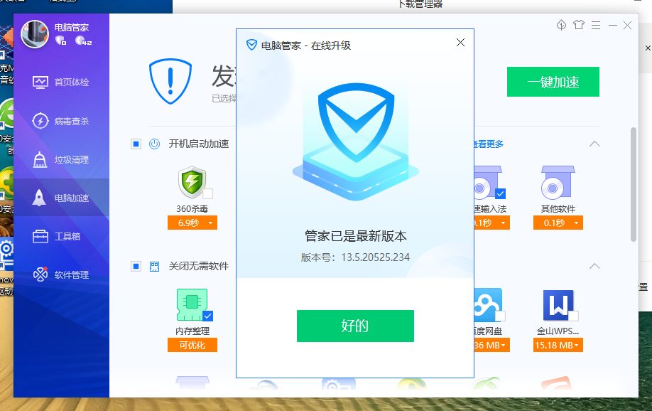Open the 360杀毒 6.9秒 dropdown
Image resolution: width=652 pixels, height=411 pixels.
(x=192, y=223)
